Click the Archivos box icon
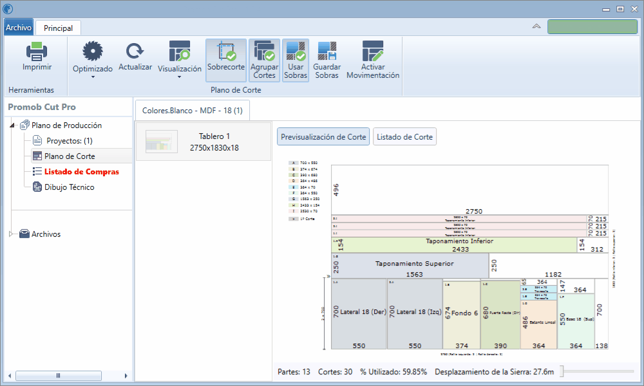The height and width of the screenshot is (386, 644). (x=24, y=234)
